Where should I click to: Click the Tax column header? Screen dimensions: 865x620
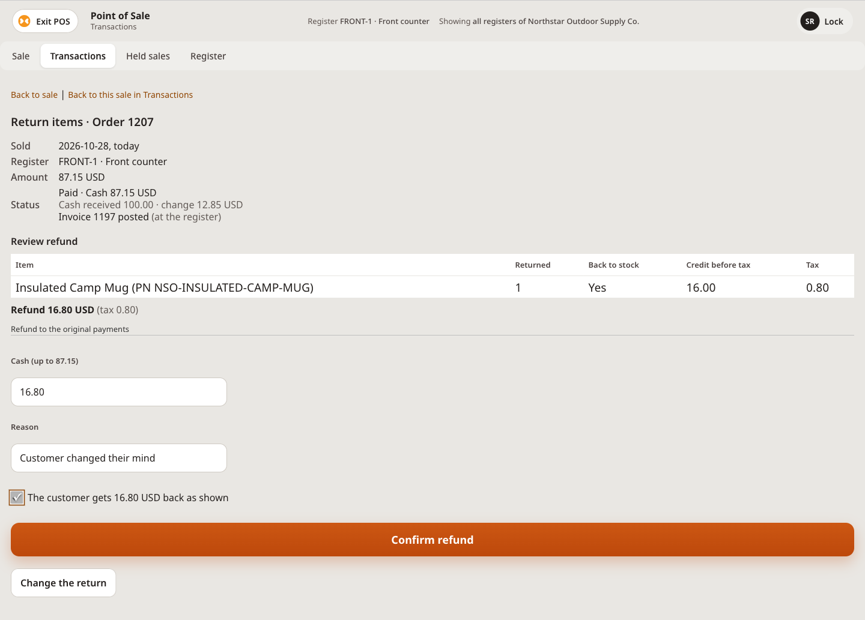point(812,265)
